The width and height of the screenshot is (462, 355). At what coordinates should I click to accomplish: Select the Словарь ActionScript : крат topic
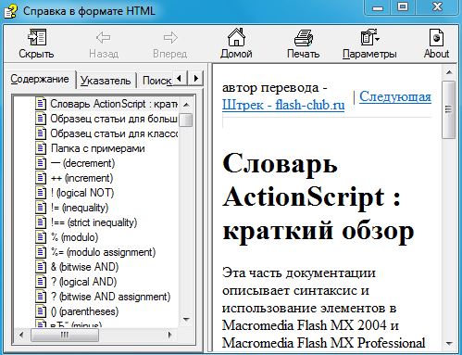coord(114,104)
